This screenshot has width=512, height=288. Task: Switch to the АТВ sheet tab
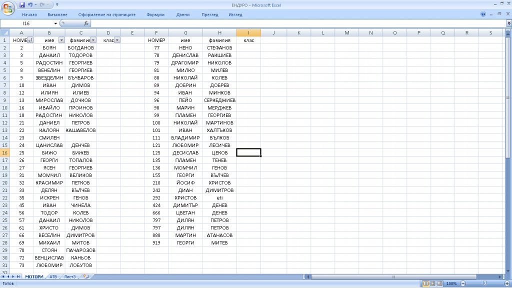(x=53, y=276)
